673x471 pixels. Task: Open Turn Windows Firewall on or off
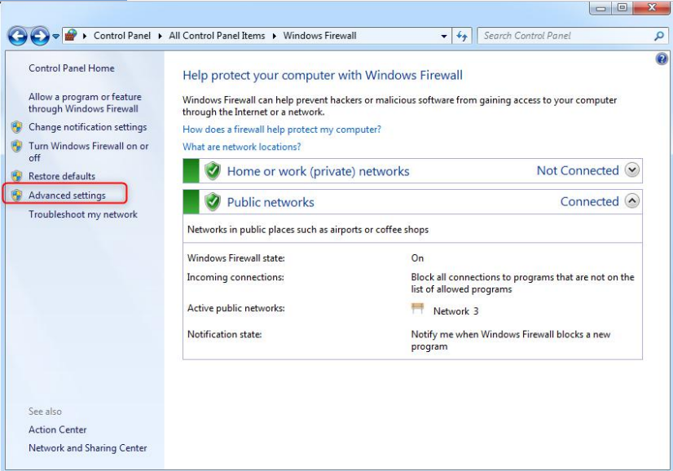(x=89, y=152)
